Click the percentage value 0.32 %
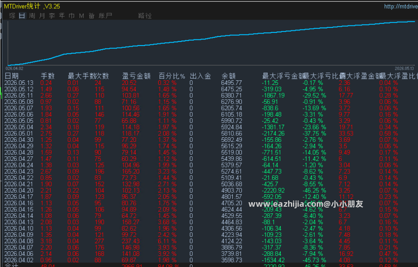This screenshot has width=418, height=267. click(167, 83)
